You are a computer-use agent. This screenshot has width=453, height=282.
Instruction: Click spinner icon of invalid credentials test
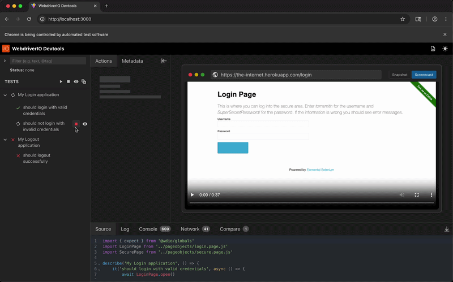click(18, 124)
